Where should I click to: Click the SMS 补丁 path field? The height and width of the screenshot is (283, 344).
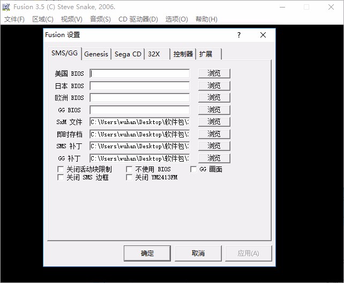coord(139,146)
